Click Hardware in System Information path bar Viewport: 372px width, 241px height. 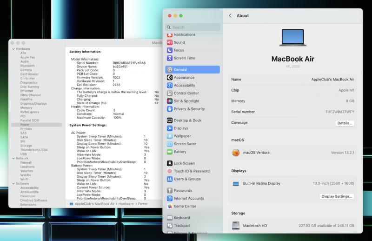coord(126,204)
